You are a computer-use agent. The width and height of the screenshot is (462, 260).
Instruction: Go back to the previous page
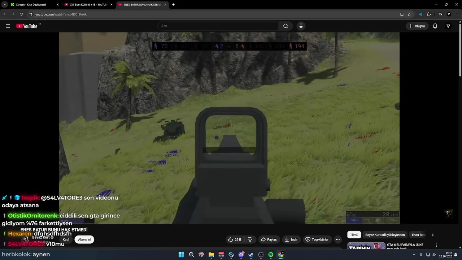[5, 14]
